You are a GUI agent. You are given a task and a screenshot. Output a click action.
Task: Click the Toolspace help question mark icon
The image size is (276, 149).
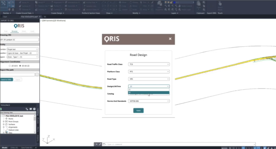click(x=34, y=109)
